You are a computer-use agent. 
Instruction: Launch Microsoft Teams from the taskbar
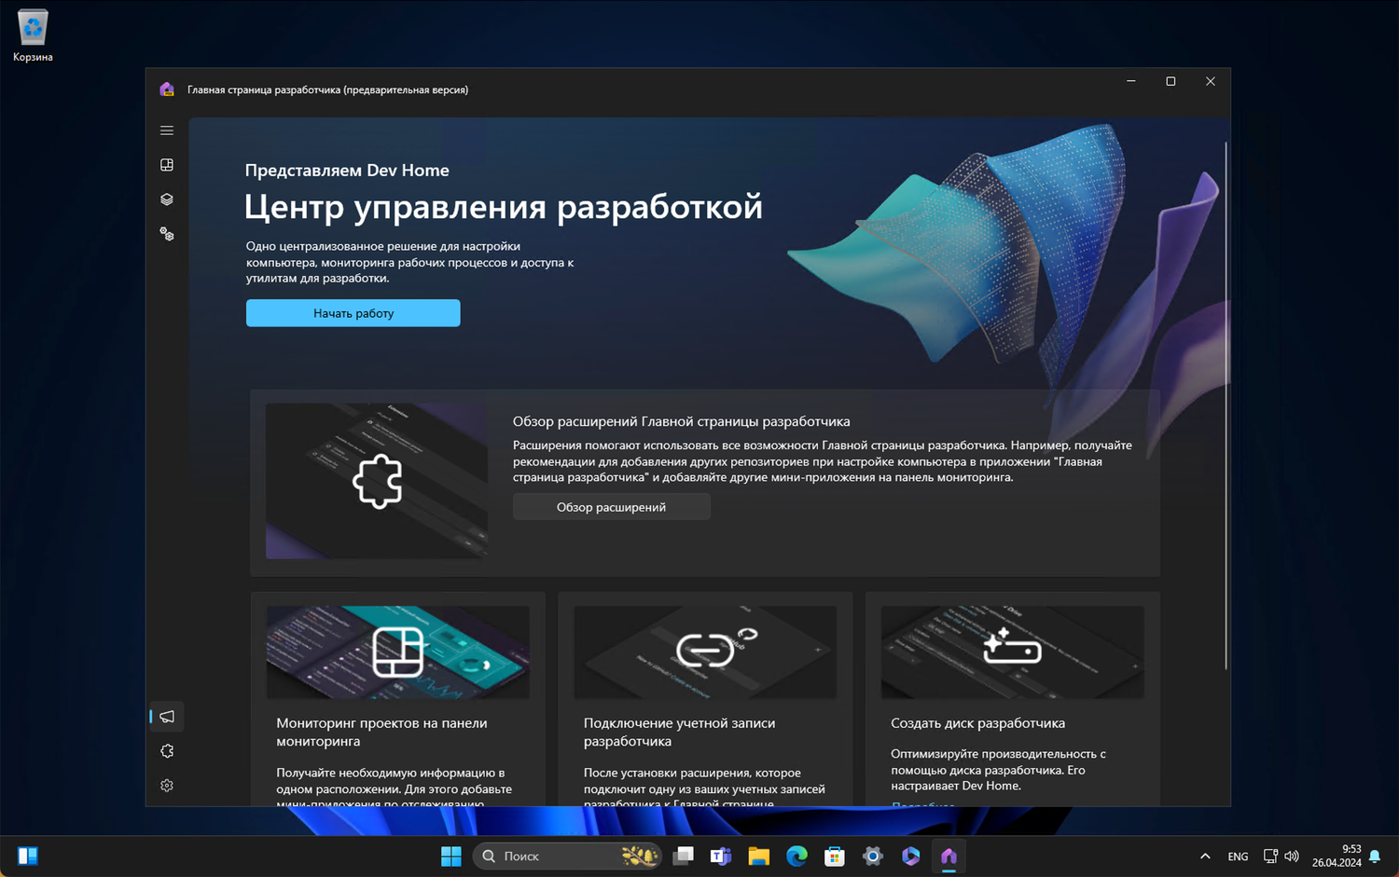[x=721, y=856]
